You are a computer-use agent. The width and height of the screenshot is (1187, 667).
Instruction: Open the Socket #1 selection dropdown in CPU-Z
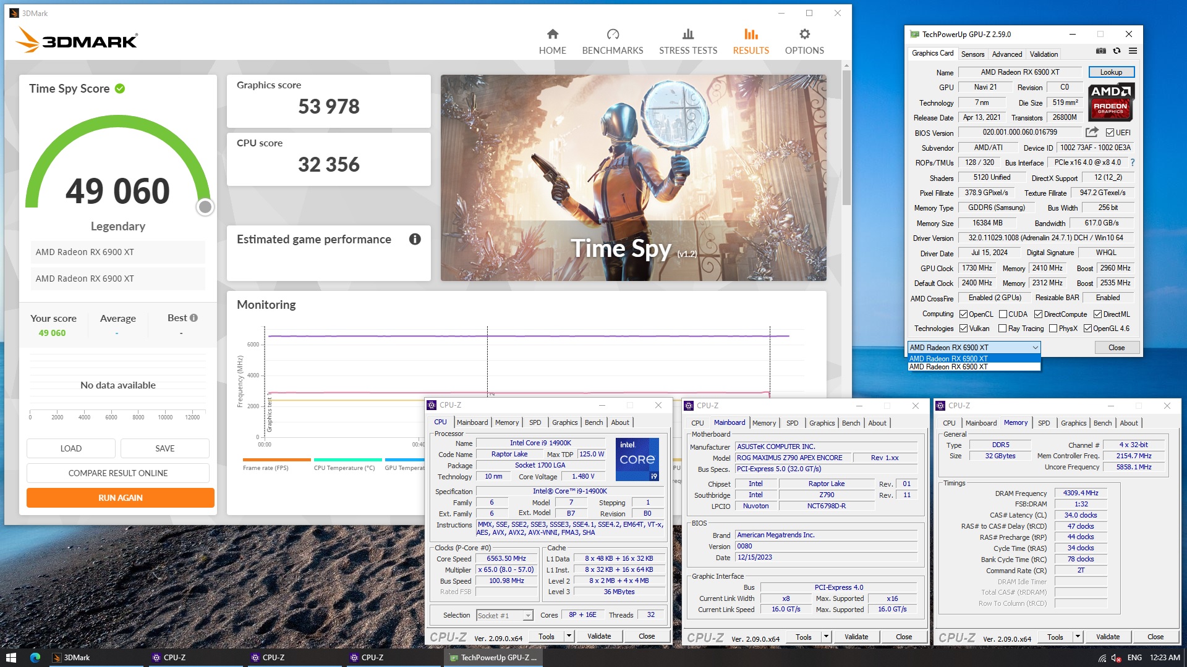(527, 616)
